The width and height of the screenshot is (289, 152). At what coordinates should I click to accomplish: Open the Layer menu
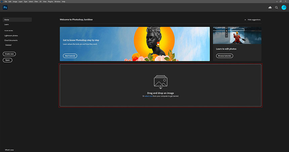(x=20, y=1)
